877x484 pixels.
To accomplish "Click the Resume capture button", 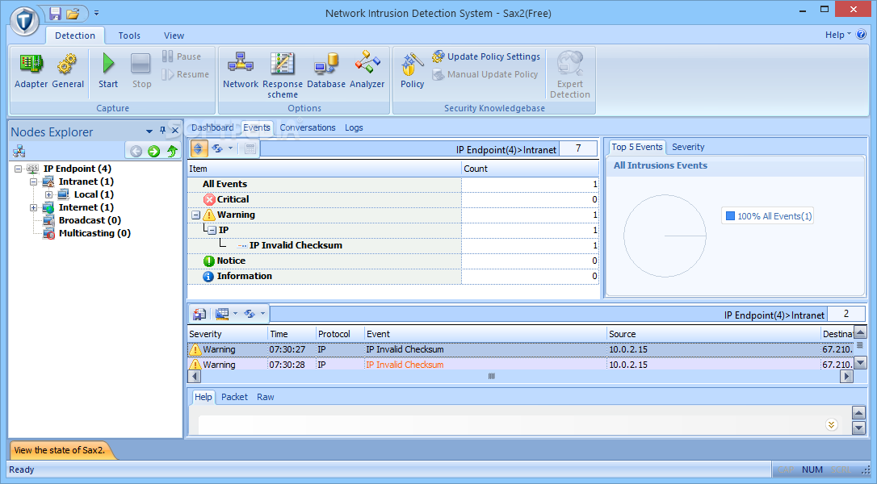I will click(185, 74).
